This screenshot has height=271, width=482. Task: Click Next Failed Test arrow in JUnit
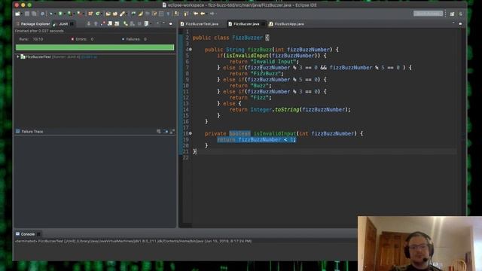(x=89, y=23)
